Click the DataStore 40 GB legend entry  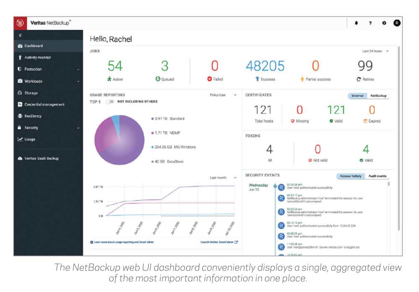[x=167, y=161]
